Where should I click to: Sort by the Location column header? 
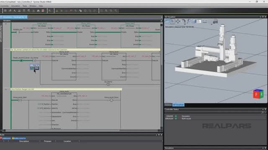coord(67,141)
